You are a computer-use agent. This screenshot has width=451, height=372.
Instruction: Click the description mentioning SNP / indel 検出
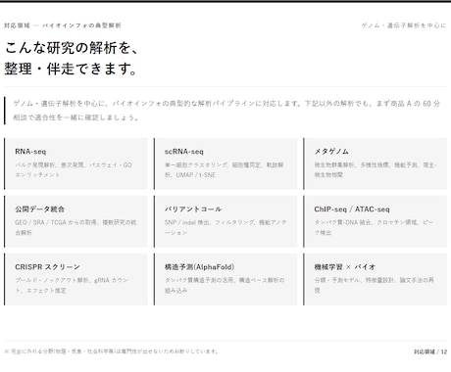[x=225, y=227]
